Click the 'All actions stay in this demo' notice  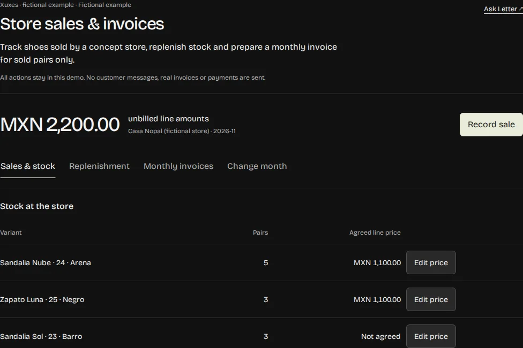tap(133, 78)
